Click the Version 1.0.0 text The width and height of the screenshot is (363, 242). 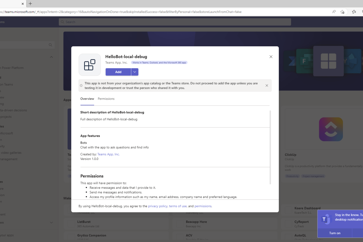pos(89,159)
